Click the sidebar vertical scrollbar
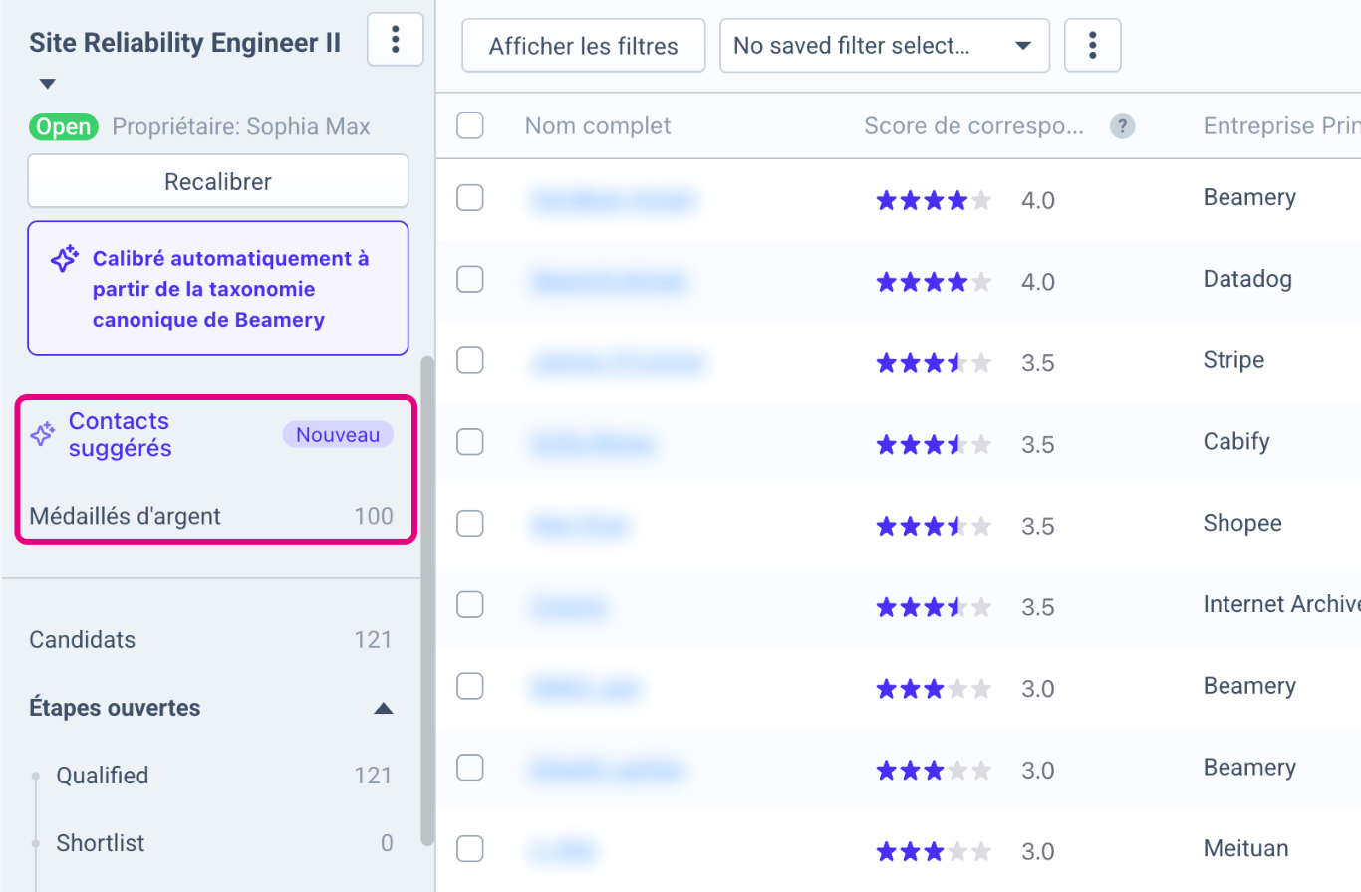The height and width of the screenshot is (892, 1361). point(427,601)
